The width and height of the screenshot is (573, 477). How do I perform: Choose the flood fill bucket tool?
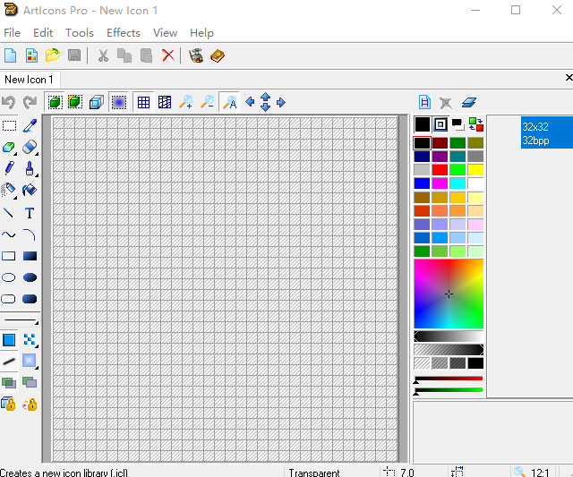(30, 190)
